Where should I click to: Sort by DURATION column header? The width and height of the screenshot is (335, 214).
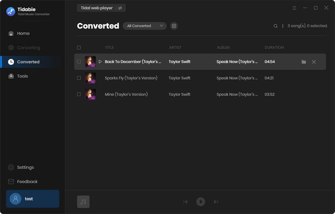click(x=274, y=47)
